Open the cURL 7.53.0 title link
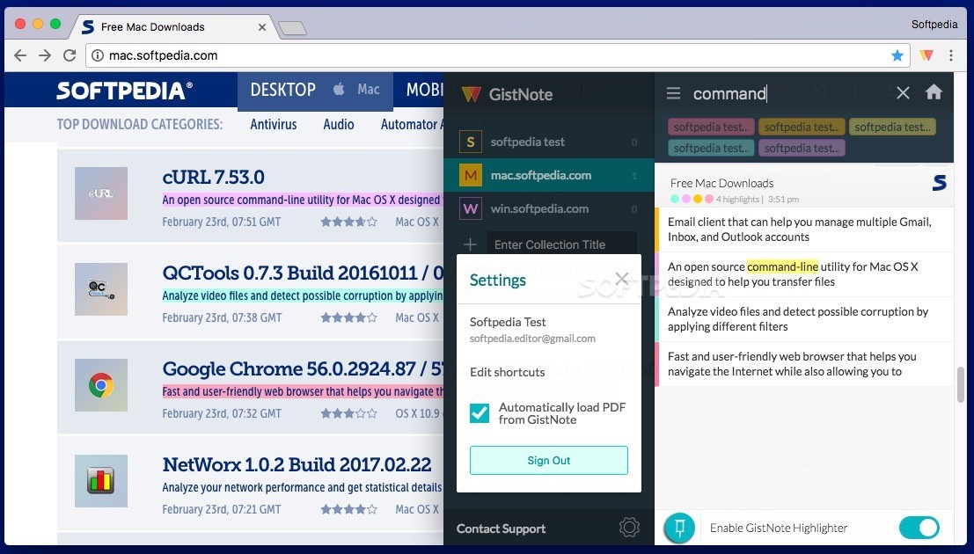This screenshot has width=974, height=554. point(213,177)
